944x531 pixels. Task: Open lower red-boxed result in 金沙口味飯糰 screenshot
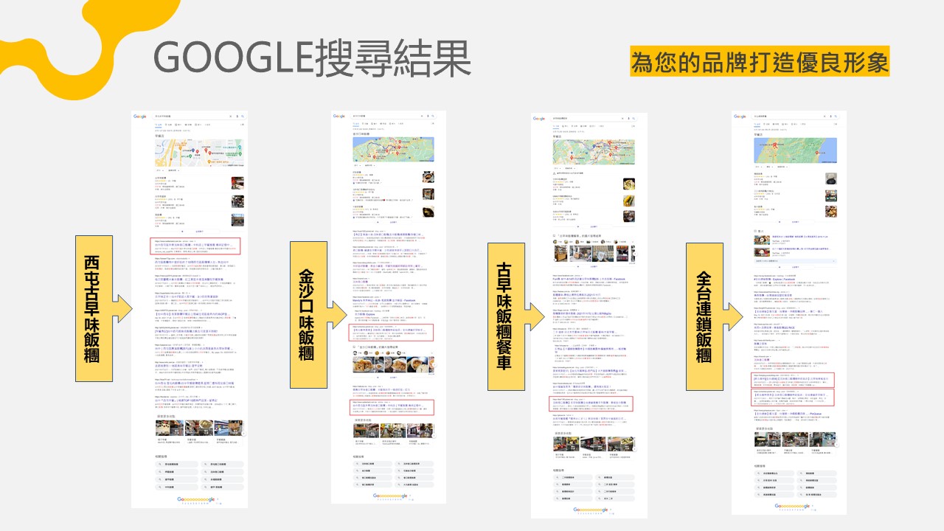[392, 406]
